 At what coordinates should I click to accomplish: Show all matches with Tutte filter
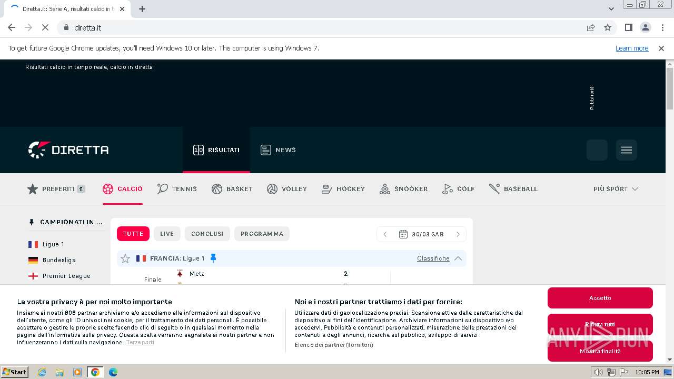pyautogui.click(x=133, y=234)
